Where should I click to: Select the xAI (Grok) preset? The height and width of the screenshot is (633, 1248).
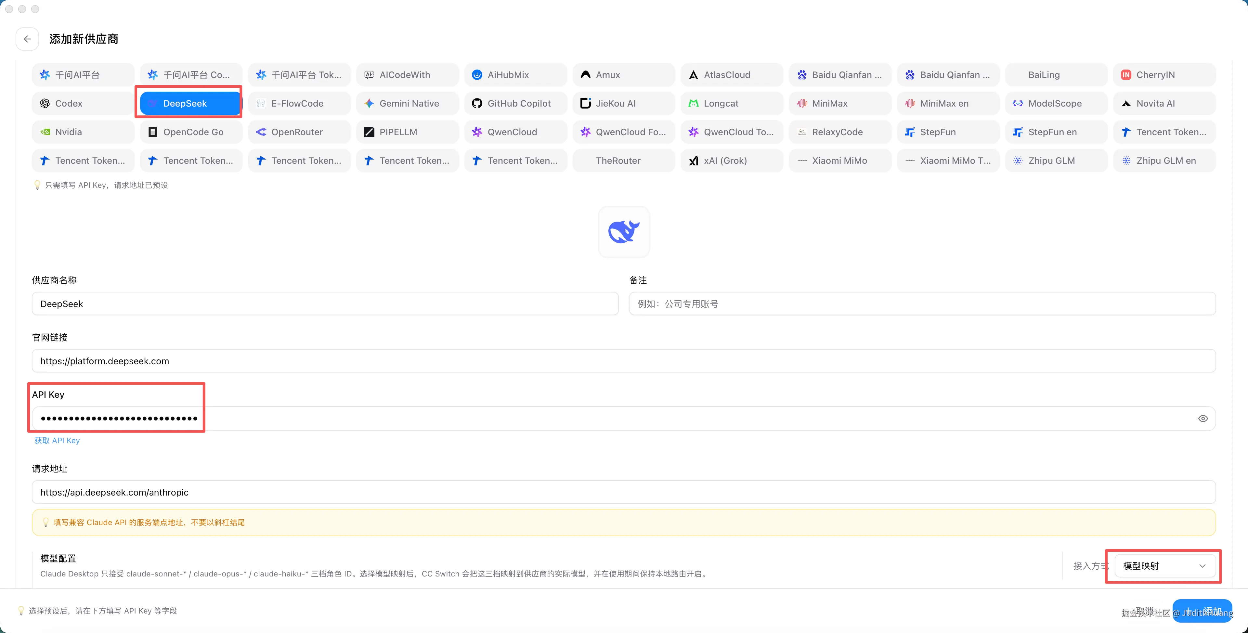coord(732,160)
